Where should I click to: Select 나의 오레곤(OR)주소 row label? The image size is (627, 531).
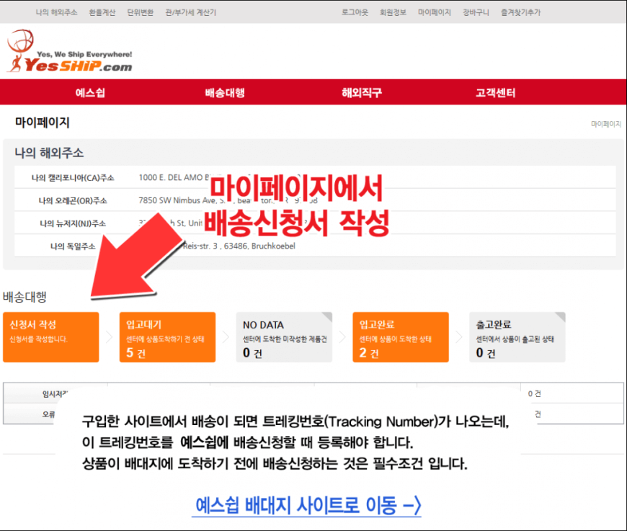(73, 200)
